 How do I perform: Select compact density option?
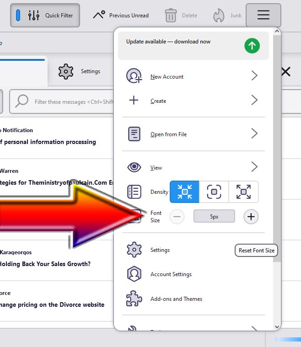184,192
